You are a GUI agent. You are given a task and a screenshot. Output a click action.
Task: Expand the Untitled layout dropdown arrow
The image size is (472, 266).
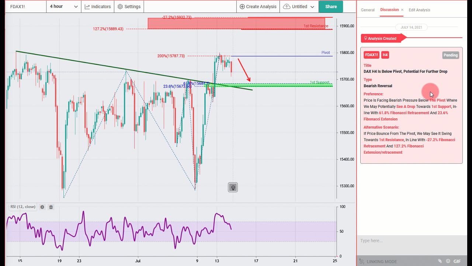[x=312, y=7]
